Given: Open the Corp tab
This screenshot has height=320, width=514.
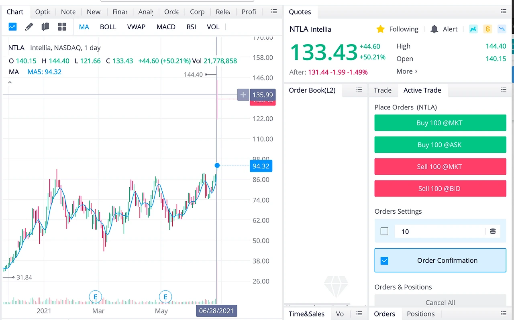Looking at the screenshot, I should click(x=197, y=12).
